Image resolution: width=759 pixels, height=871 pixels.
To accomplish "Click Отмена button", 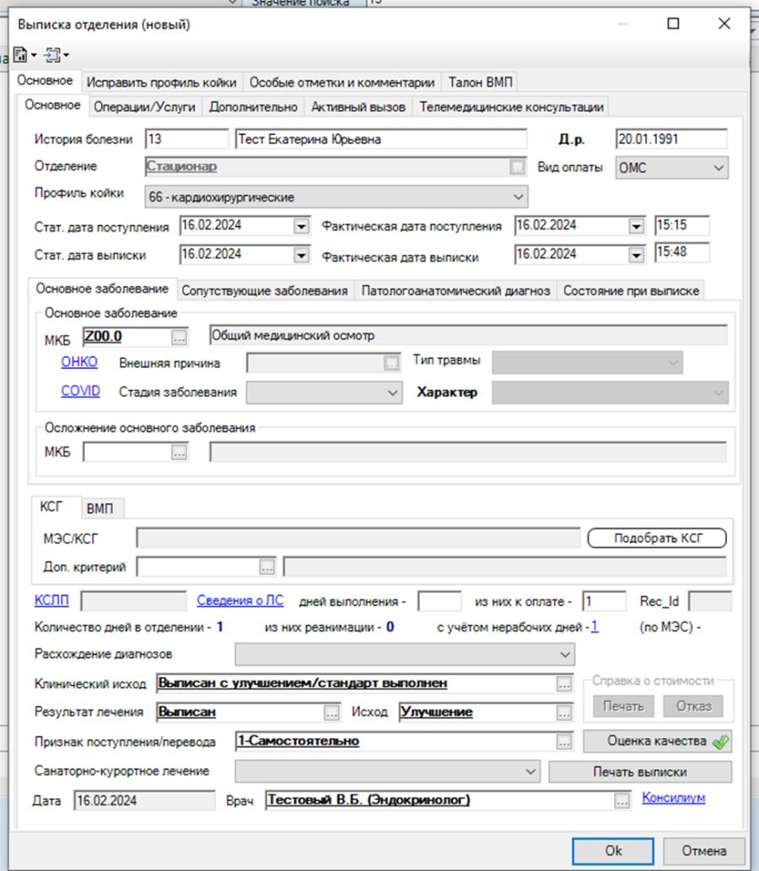I will click(x=704, y=851).
